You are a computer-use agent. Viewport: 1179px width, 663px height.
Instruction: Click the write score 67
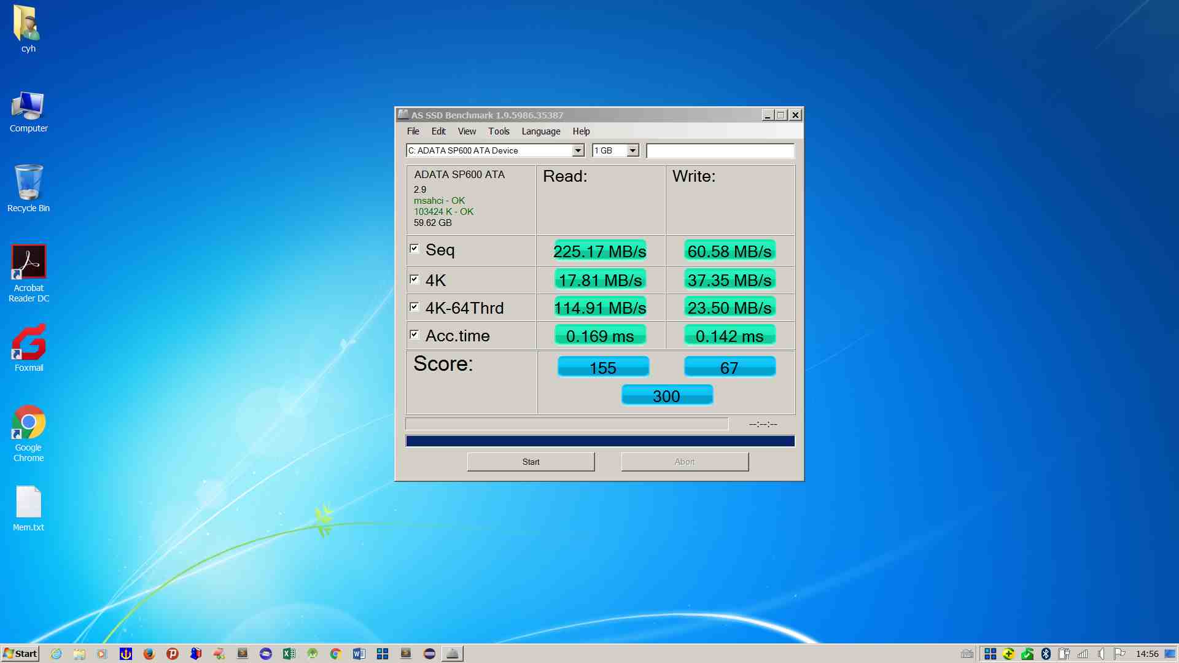[x=730, y=367]
